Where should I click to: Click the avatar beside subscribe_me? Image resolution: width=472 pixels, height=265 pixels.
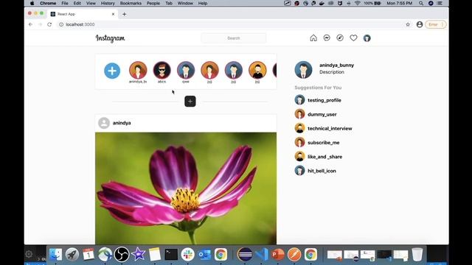[x=299, y=142]
